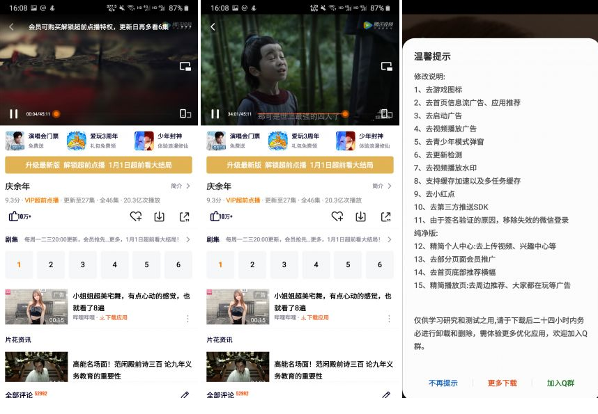
Task: Share 庆余年 from the left phone screen
Action: [185, 216]
